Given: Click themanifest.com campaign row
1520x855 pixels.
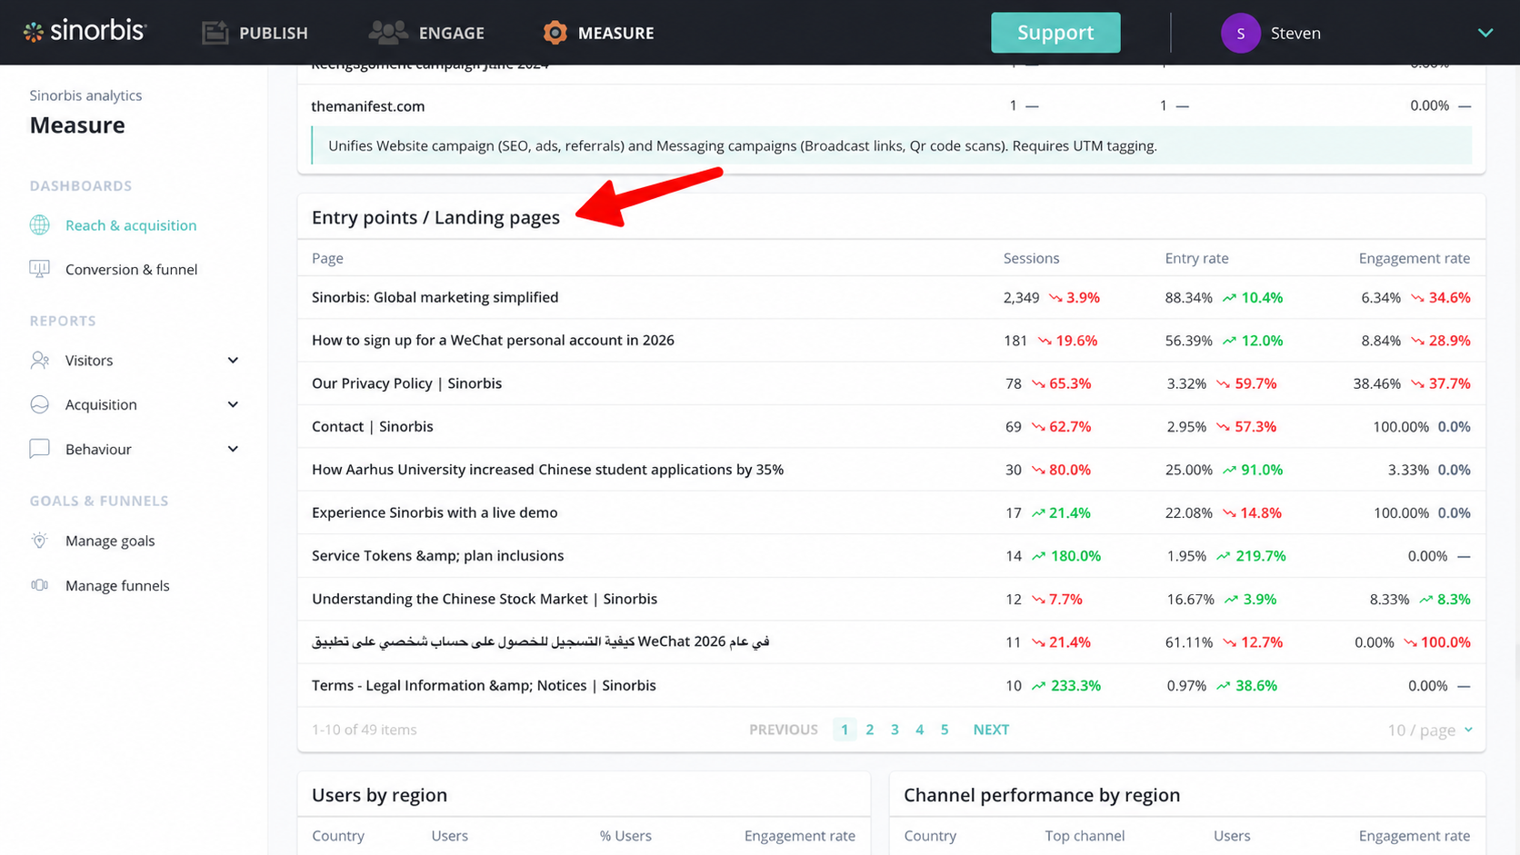Looking at the screenshot, I should [x=891, y=105].
